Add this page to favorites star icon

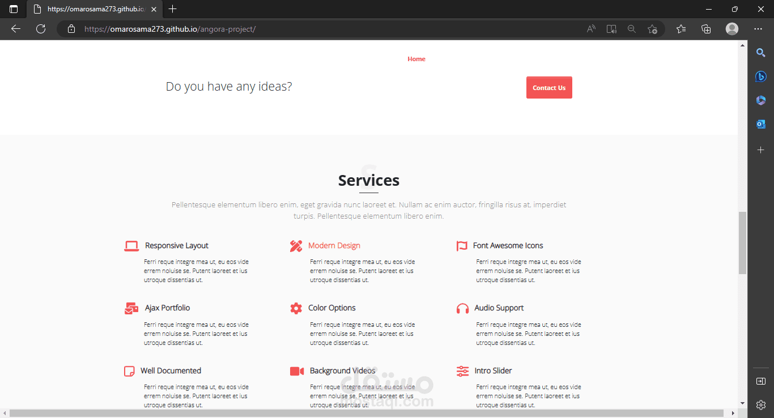(x=652, y=29)
